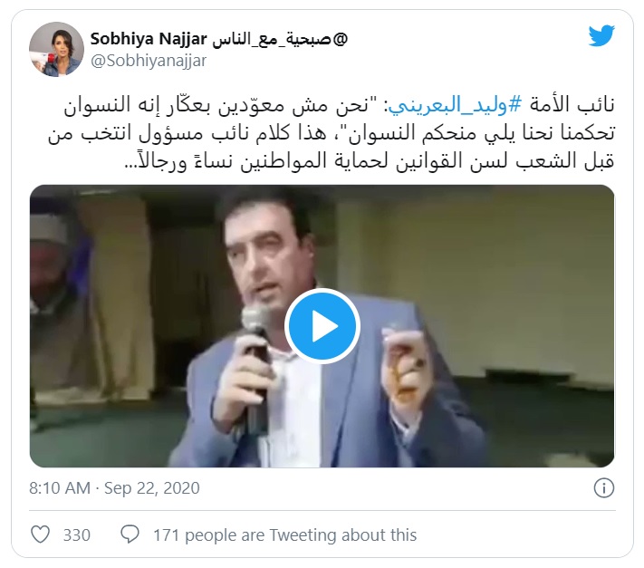This screenshot has height=568, width=644.
Task: Click the tweet's last line ending ورجالاً...
Action: 369,160
